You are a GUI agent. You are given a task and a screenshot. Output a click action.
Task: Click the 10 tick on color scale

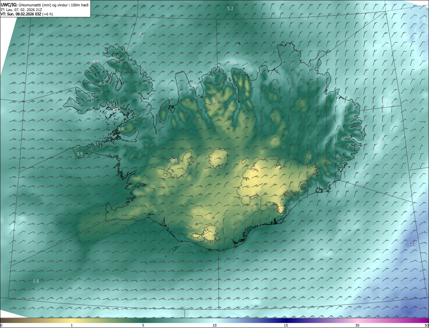pyautogui.click(x=214, y=325)
